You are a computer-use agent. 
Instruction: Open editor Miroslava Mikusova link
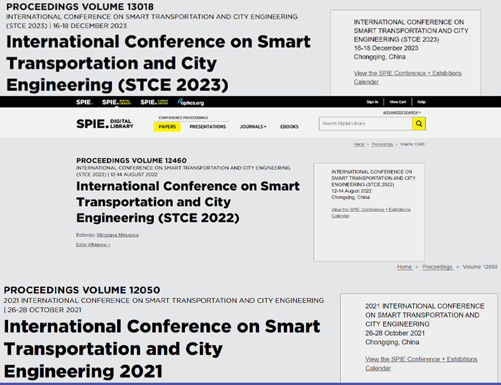(118, 235)
